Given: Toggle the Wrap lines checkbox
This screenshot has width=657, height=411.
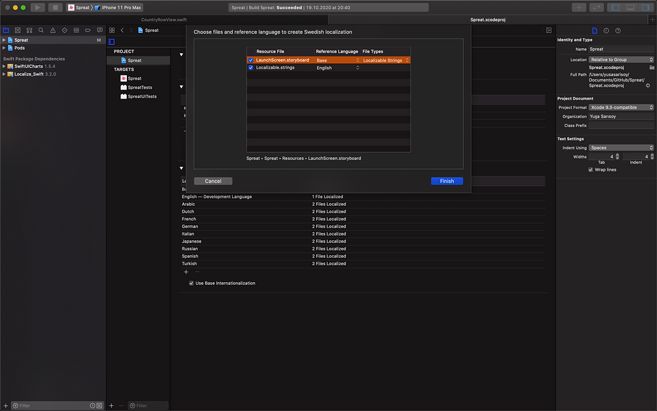Looking at the screenshot, I should click(591, 170).
